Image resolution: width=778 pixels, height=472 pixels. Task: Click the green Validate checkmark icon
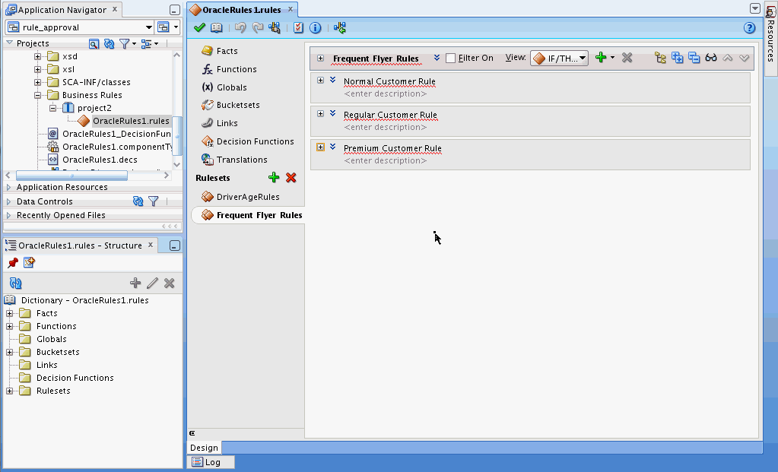(x=199, y=28)
